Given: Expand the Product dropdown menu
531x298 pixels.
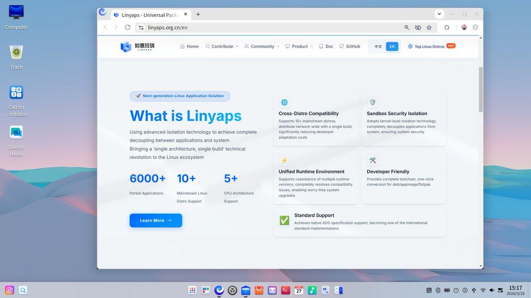Looking at the screenshot, I should 299,46.
